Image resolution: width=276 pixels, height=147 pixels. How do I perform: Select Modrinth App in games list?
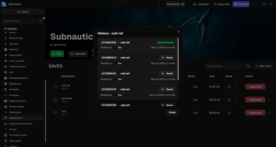(x=23, y=38)
